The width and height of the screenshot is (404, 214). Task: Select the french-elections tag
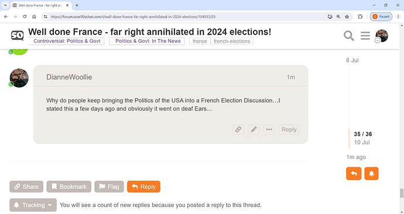(x=232, y=41)
